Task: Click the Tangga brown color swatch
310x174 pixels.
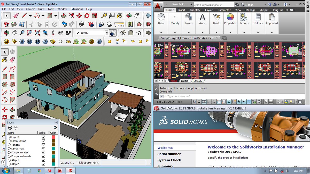Action: pos(53,145)
